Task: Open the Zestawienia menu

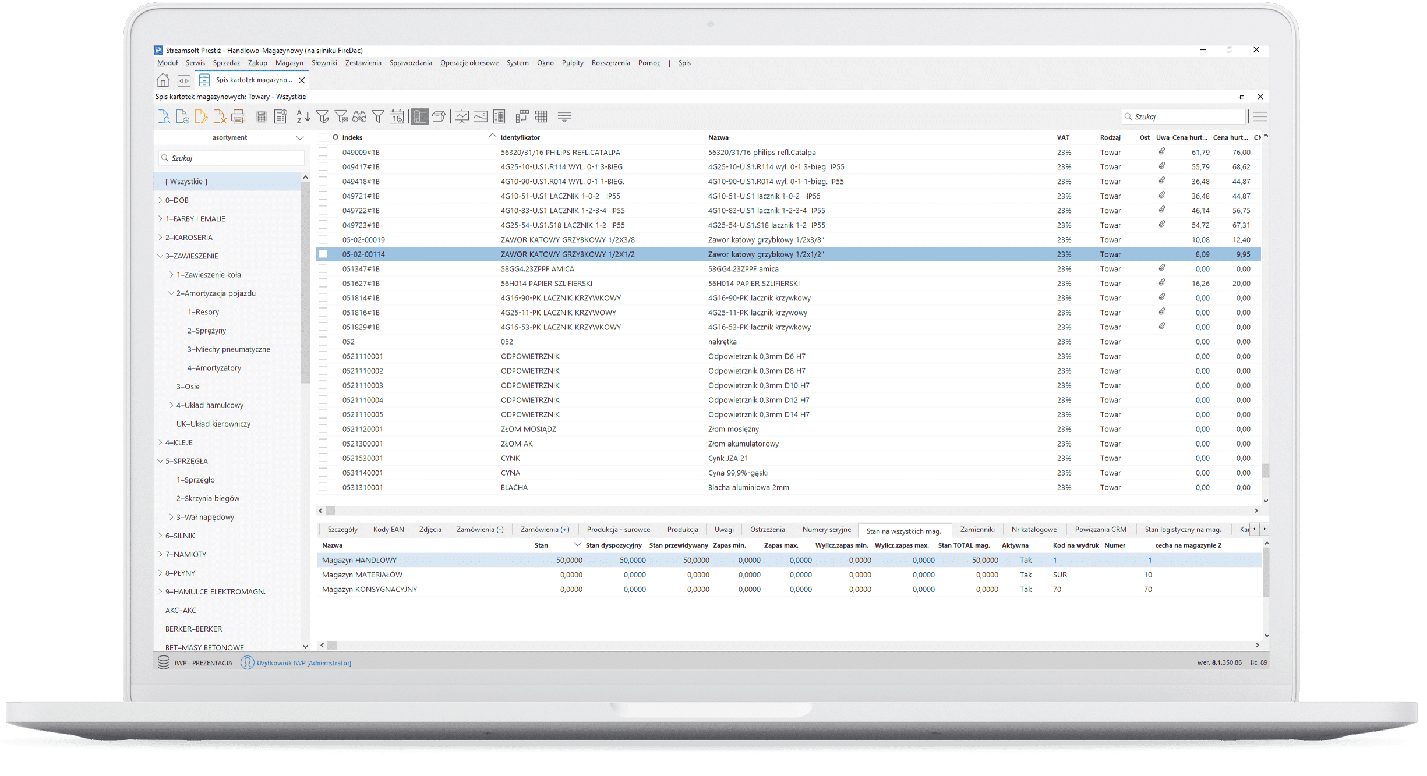Action: (363, 63)
